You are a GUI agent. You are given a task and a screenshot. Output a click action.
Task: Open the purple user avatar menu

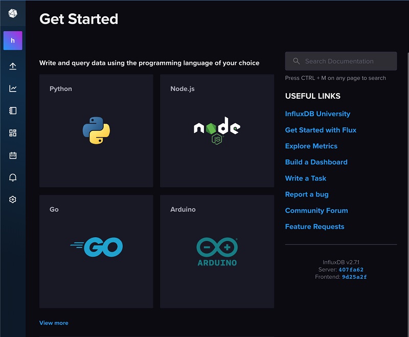click(12, 40)
